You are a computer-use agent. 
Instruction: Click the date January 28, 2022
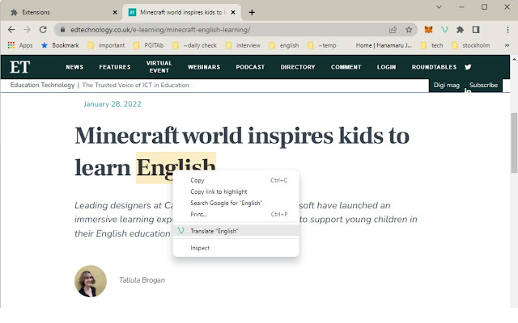(113, 104)
